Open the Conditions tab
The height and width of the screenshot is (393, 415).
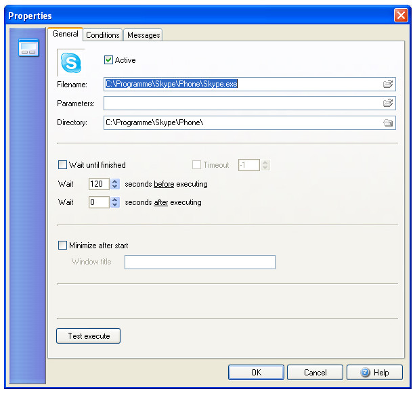tap(103, 35)
